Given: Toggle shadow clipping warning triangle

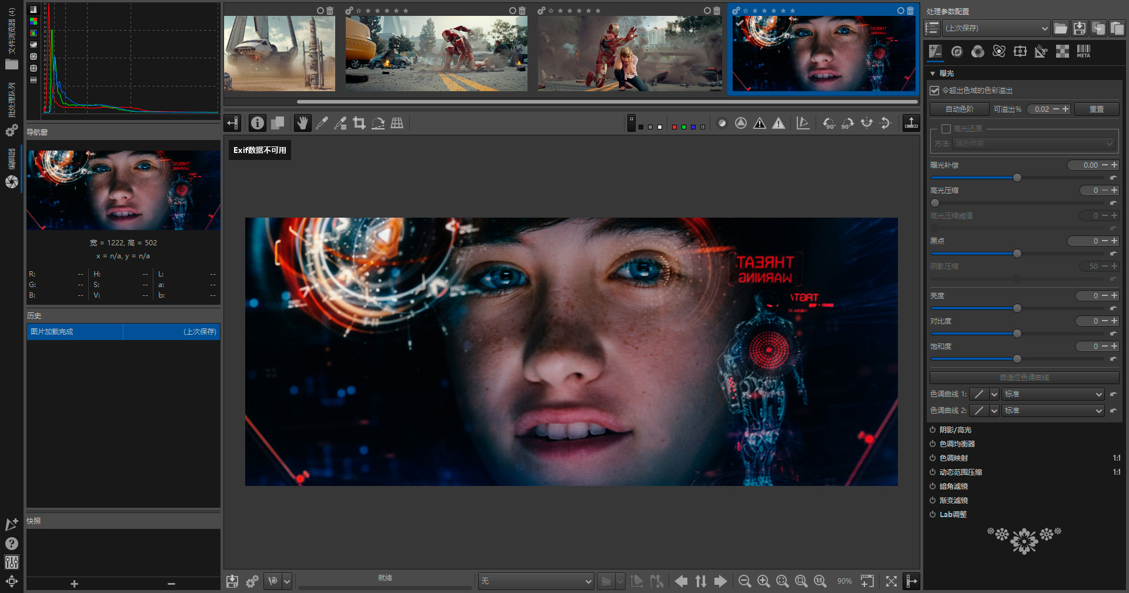Looking at the screenshot, I should pos(760,123).
